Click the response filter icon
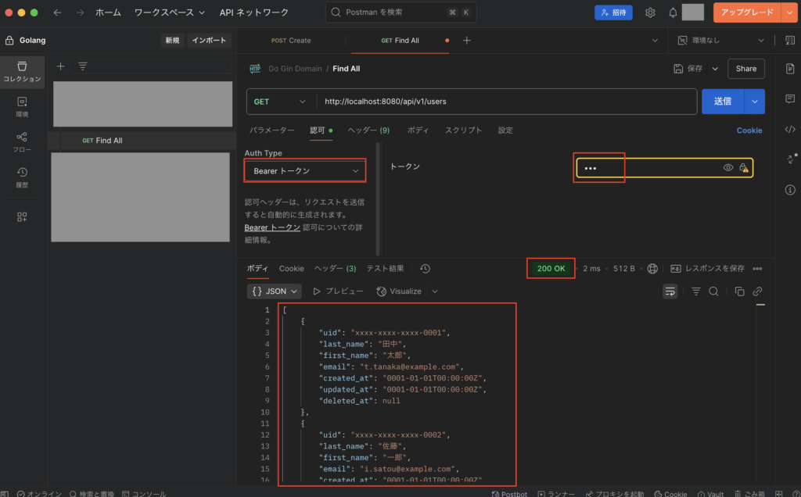 [x=695, y=291]
